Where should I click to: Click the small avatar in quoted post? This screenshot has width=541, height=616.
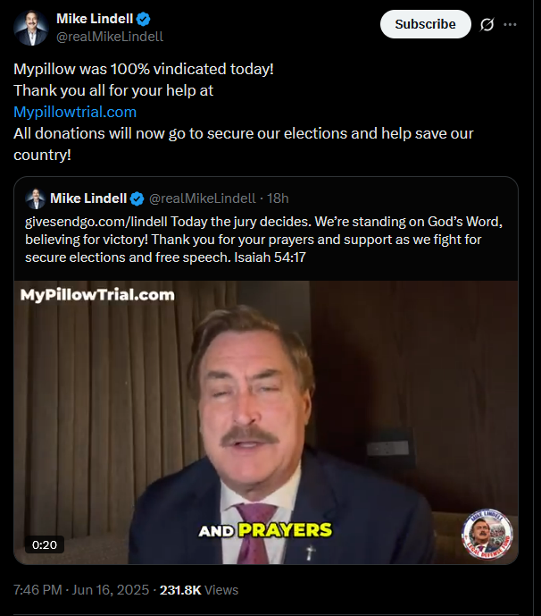[36, 198]
